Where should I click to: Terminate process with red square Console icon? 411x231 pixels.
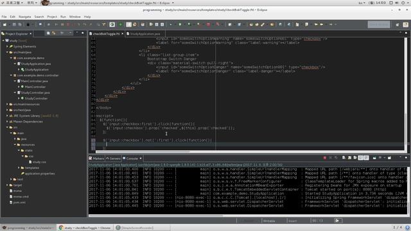click(325, 158)
